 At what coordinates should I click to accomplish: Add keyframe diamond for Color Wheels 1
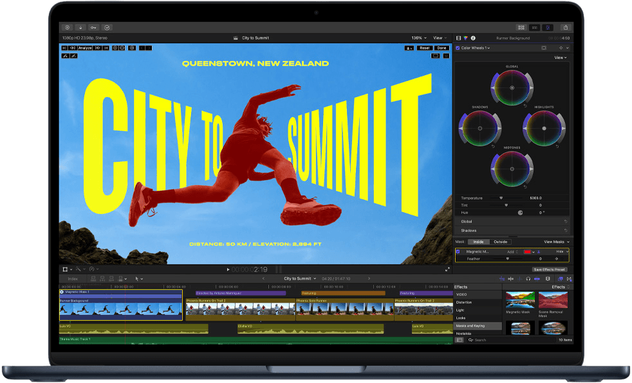561,48
